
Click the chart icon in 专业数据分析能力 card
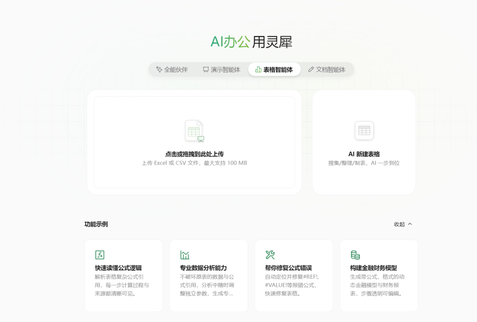[x=185, y=255]
